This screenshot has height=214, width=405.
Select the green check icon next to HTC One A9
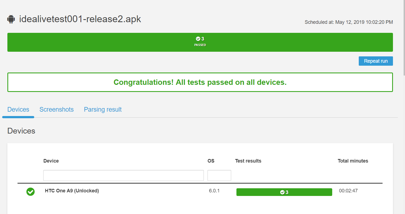(x=30, y=192)
